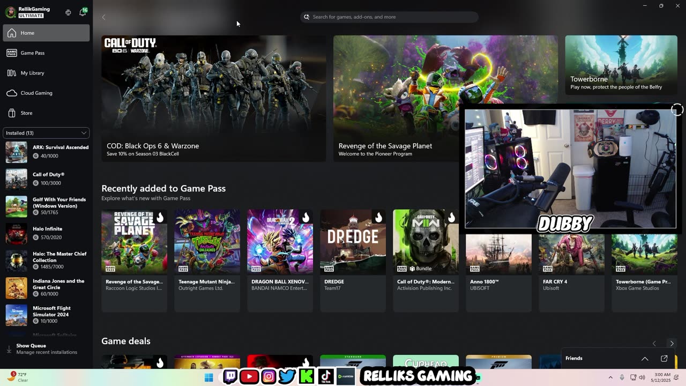
Task: Open the Windows Start button
Action: click(x=209, y=377)
